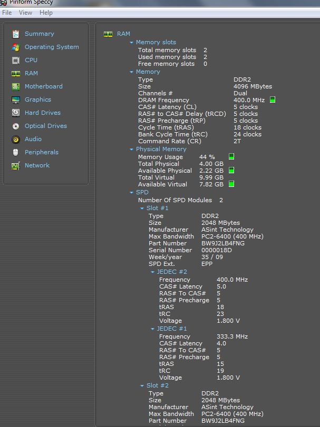Select the '4096 MBytes' size value
Screen dimensions: 320x427
(x=253, y=86)
